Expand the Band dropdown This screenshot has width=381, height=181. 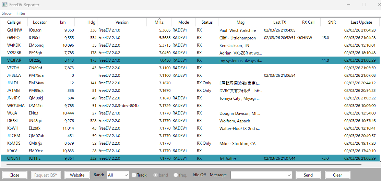click(x=118, y=175)
